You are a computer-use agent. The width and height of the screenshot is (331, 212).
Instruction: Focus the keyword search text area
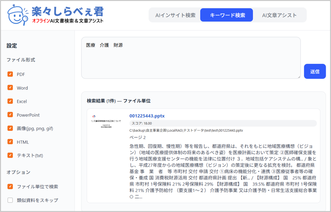[191, 58]
